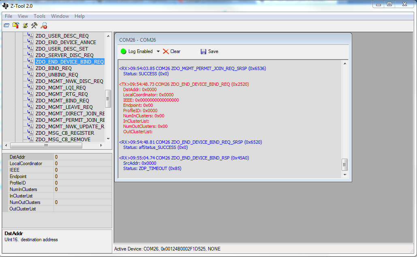Select ZDO_MGMT_LQI_REQ command
The image size is (417, 257).
pyautogui.click(x=61, y=87)
